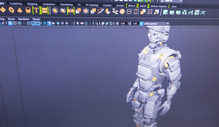The width and height of the screenshot is (219, 127).
Task: Click the SVG import shelf icon
Action: coord(45,10)
